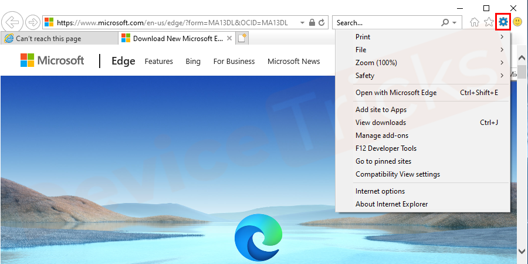Click the Edge link in page header
The image size is (528, 264).
coord(123,61)
